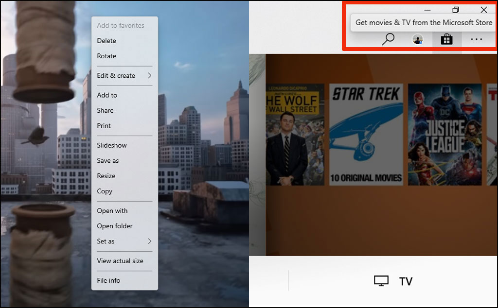Start Slideshow from the context menu
Screen dimensions: 498x308
112,145
